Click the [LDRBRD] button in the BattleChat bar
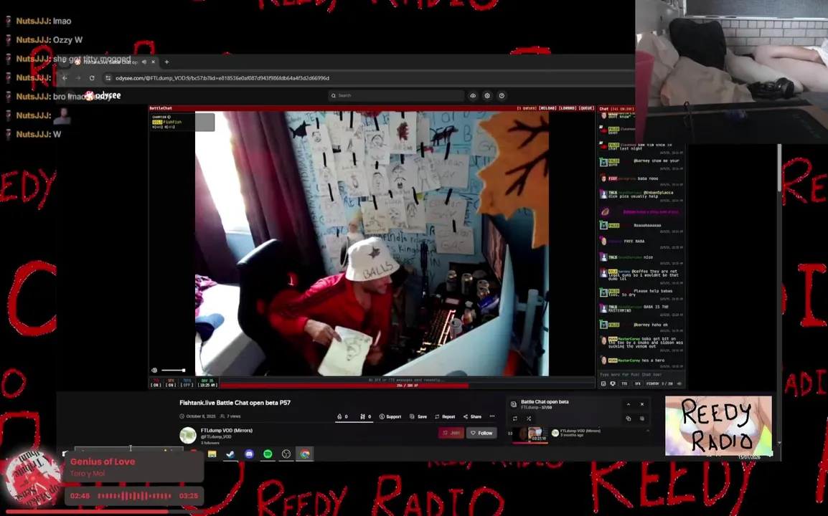This screenshot has width=828, height=516. tap(568, 108)
